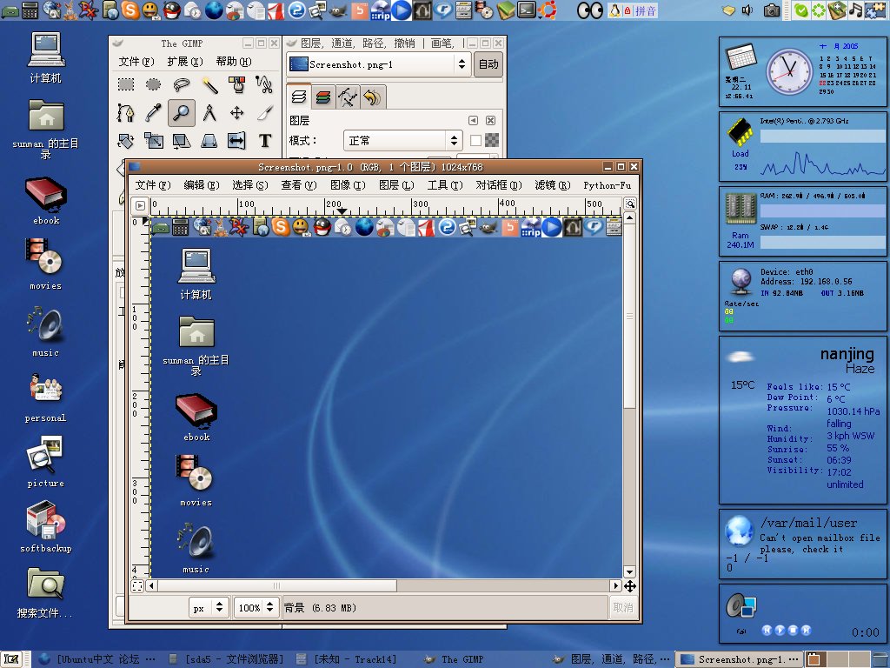
Task: Select the Color Picker eyedropper tool
Action: tap(153, 112)
